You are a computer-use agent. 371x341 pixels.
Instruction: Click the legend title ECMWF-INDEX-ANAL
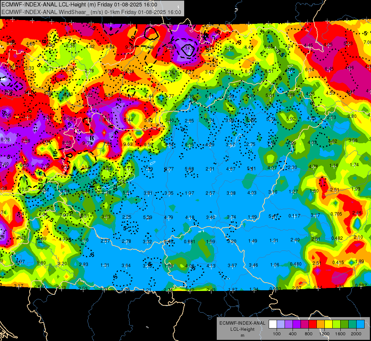[x=242, y=323]
